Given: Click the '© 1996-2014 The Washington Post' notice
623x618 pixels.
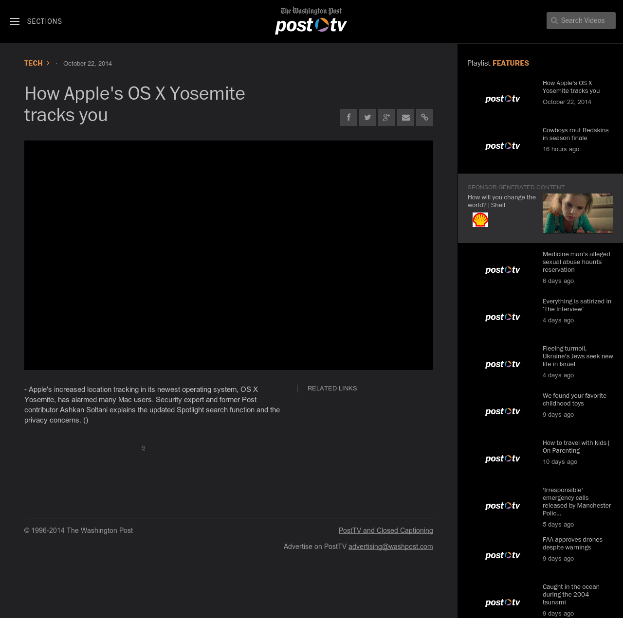Looking at the screenshot, I should 79,530.
